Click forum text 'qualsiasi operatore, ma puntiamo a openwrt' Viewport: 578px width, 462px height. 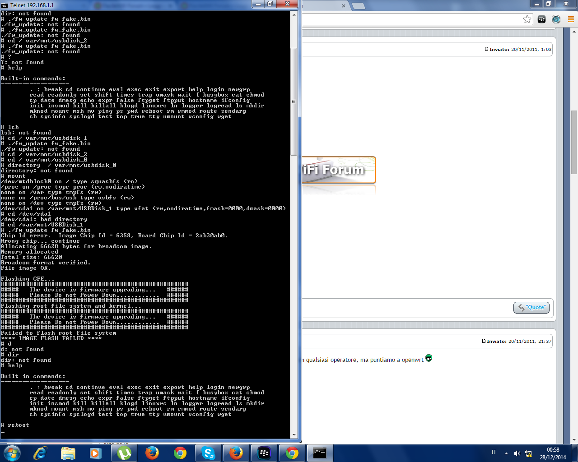pyautogui.click(x=365, y=360)
